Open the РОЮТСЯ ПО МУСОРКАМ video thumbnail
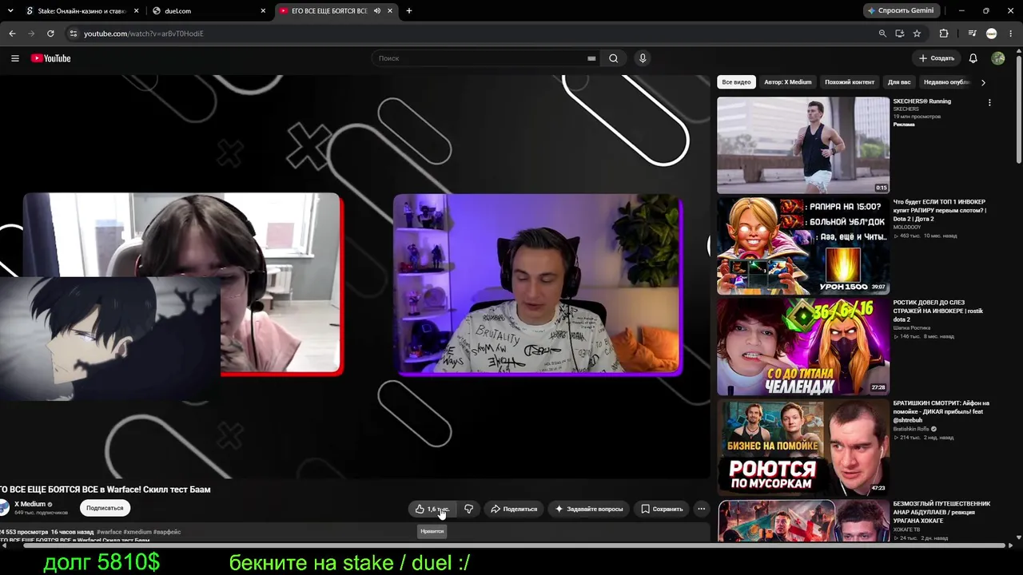The height and width of the screenshot is (575, 1023). tap(803, 447)
